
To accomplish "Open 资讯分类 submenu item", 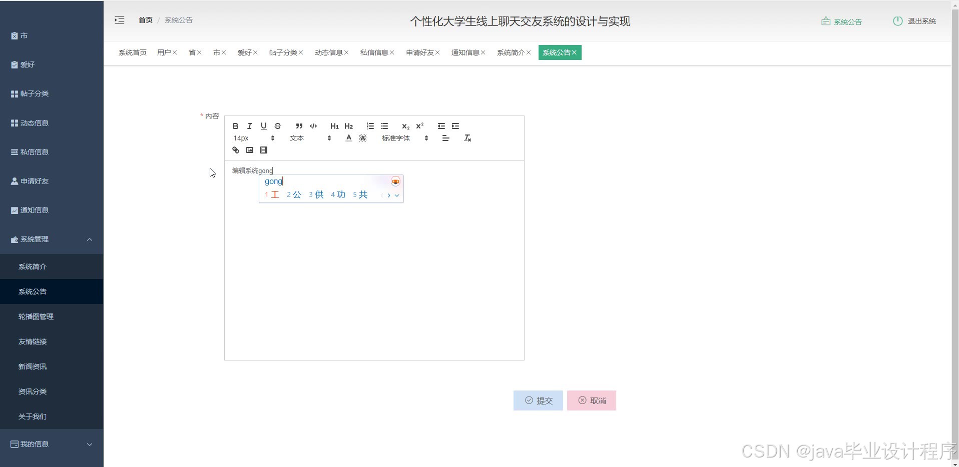I will [x=52, y=391].
